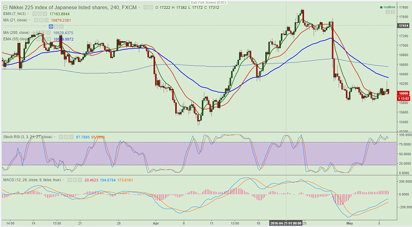The width and height of the screenshot is (412, 227).
Task: Click the 75.0000 Stoch RSI scale label
Action: click(x=405, y=145)
